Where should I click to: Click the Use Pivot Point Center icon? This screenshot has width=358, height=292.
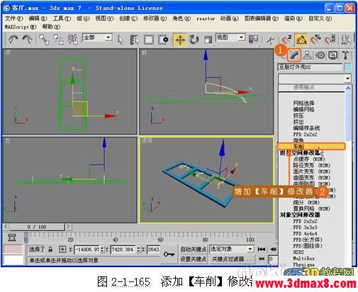pos(254,39)
